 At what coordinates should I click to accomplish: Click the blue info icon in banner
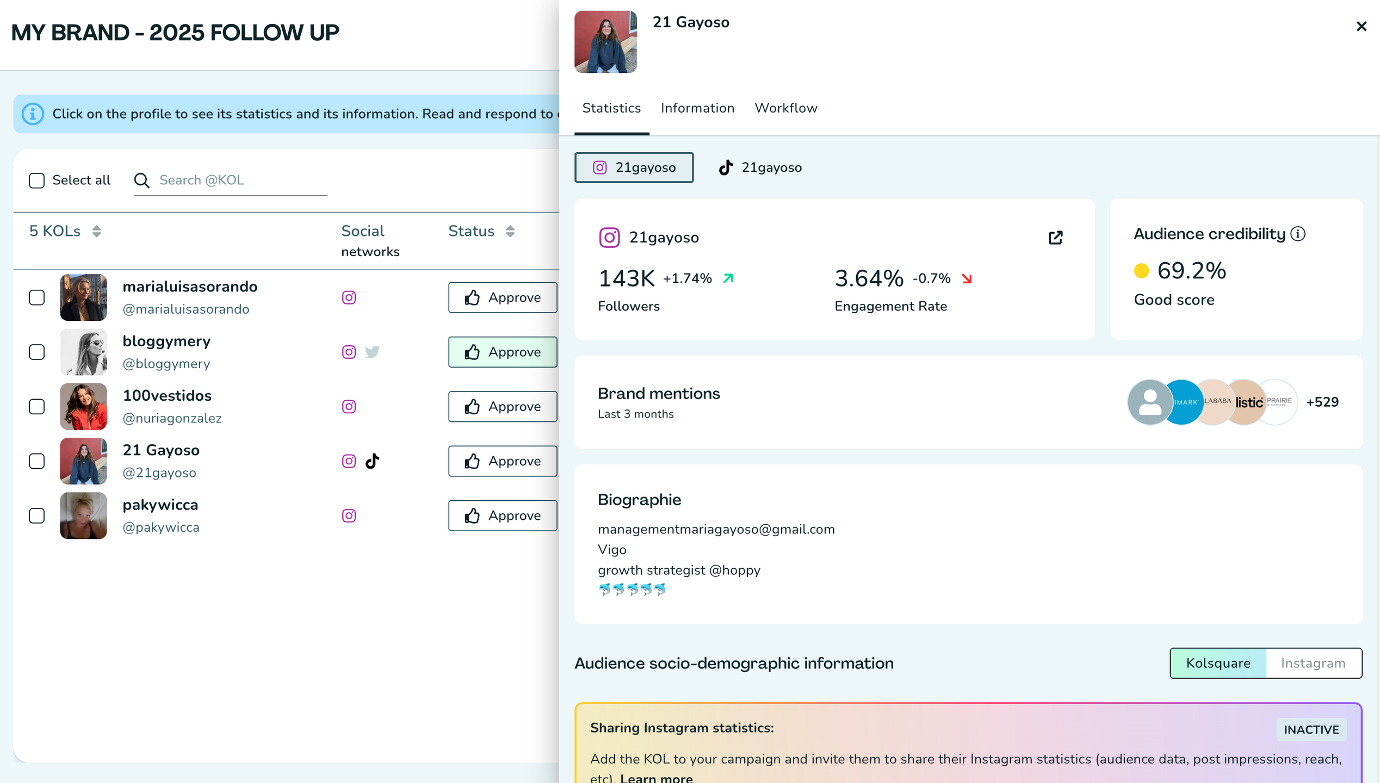pos(33,114)
